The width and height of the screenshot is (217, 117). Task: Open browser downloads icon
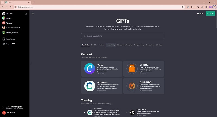tap(202, 7)
